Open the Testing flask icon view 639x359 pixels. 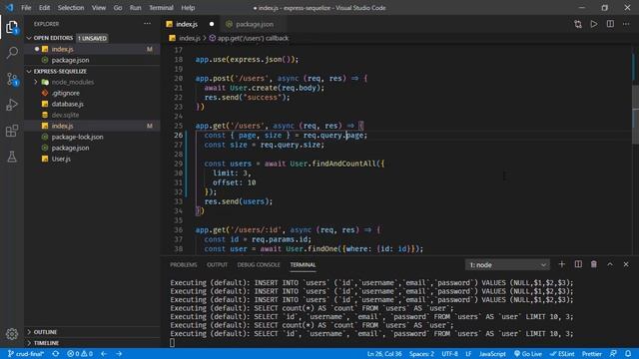pyautogui.click(x=12, y=157)
